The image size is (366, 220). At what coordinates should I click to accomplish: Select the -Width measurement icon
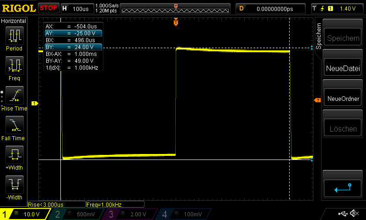[x=15, y=184]
